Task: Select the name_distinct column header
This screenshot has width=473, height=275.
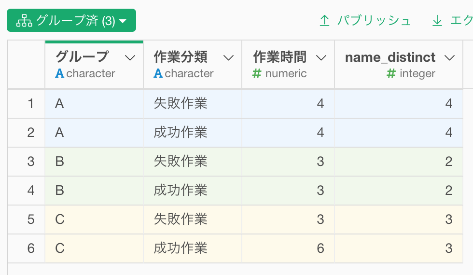Action: [399, 65]
